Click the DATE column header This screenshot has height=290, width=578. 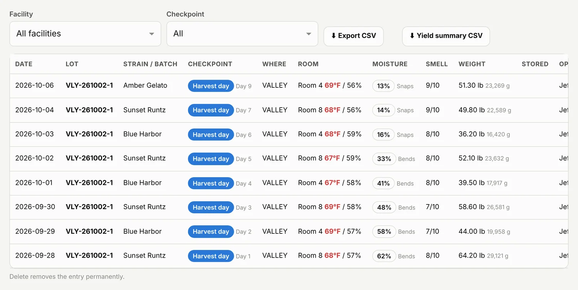(24, 64)
